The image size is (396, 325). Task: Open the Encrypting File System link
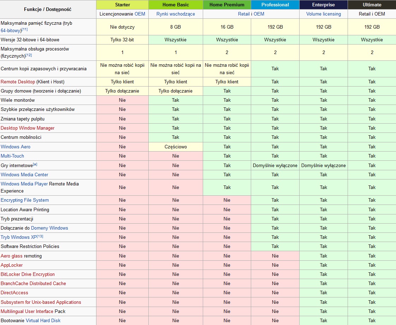click(25, 200)
